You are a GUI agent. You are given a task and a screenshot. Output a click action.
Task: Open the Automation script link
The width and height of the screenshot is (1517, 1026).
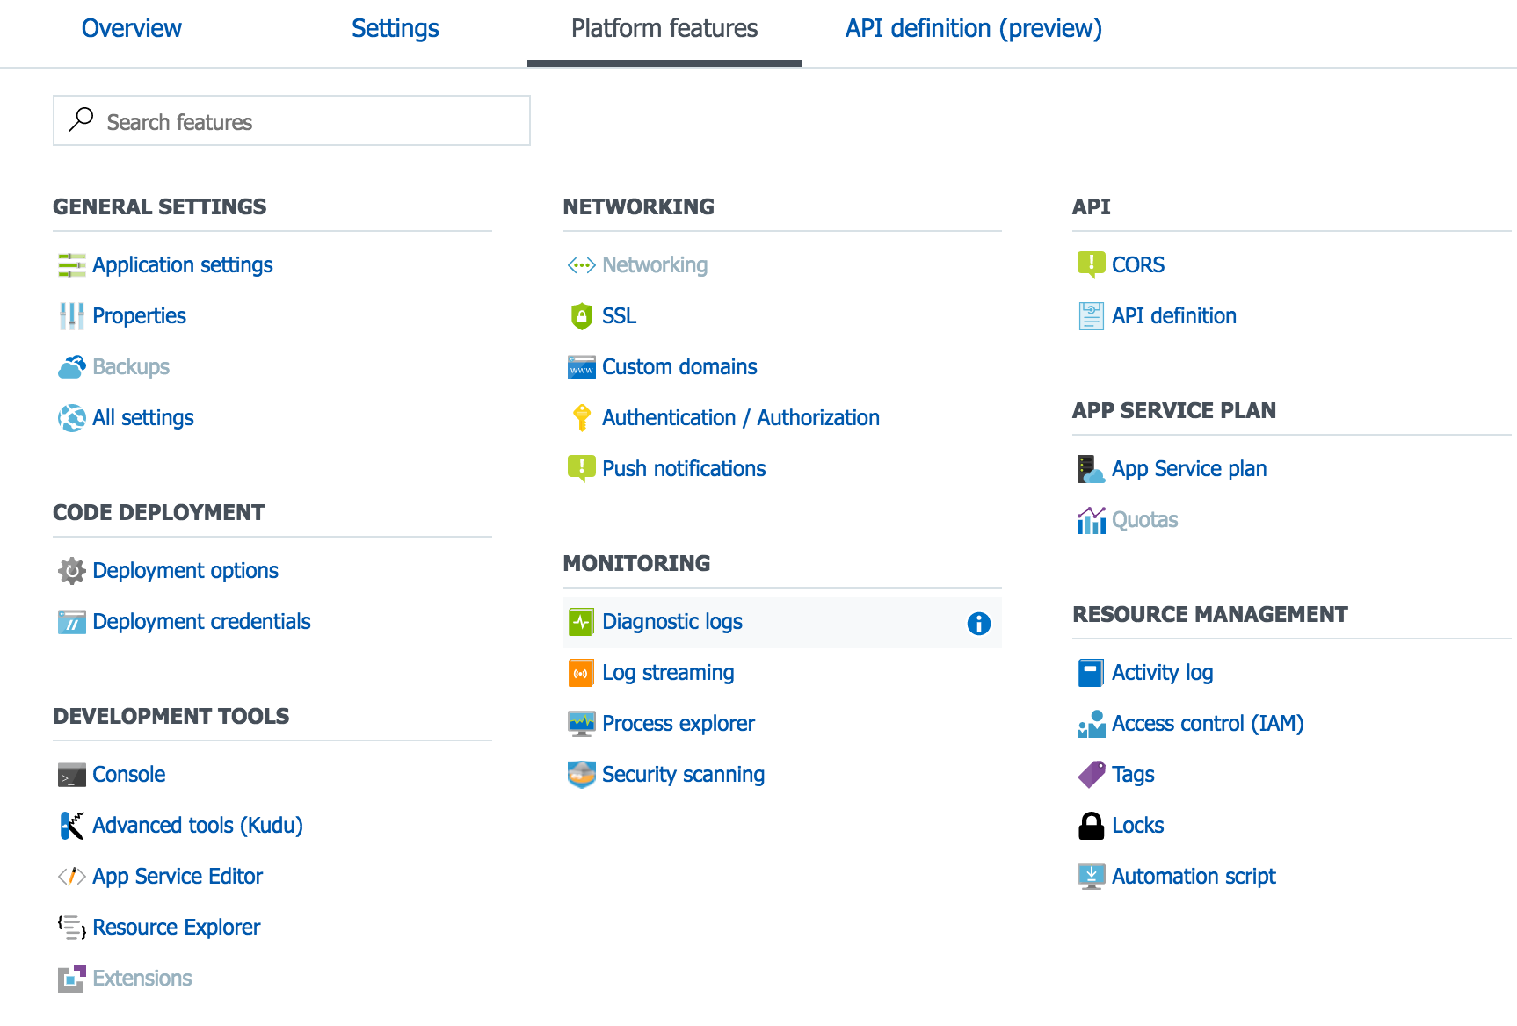pyautogui.click(x=1194, y=877)
